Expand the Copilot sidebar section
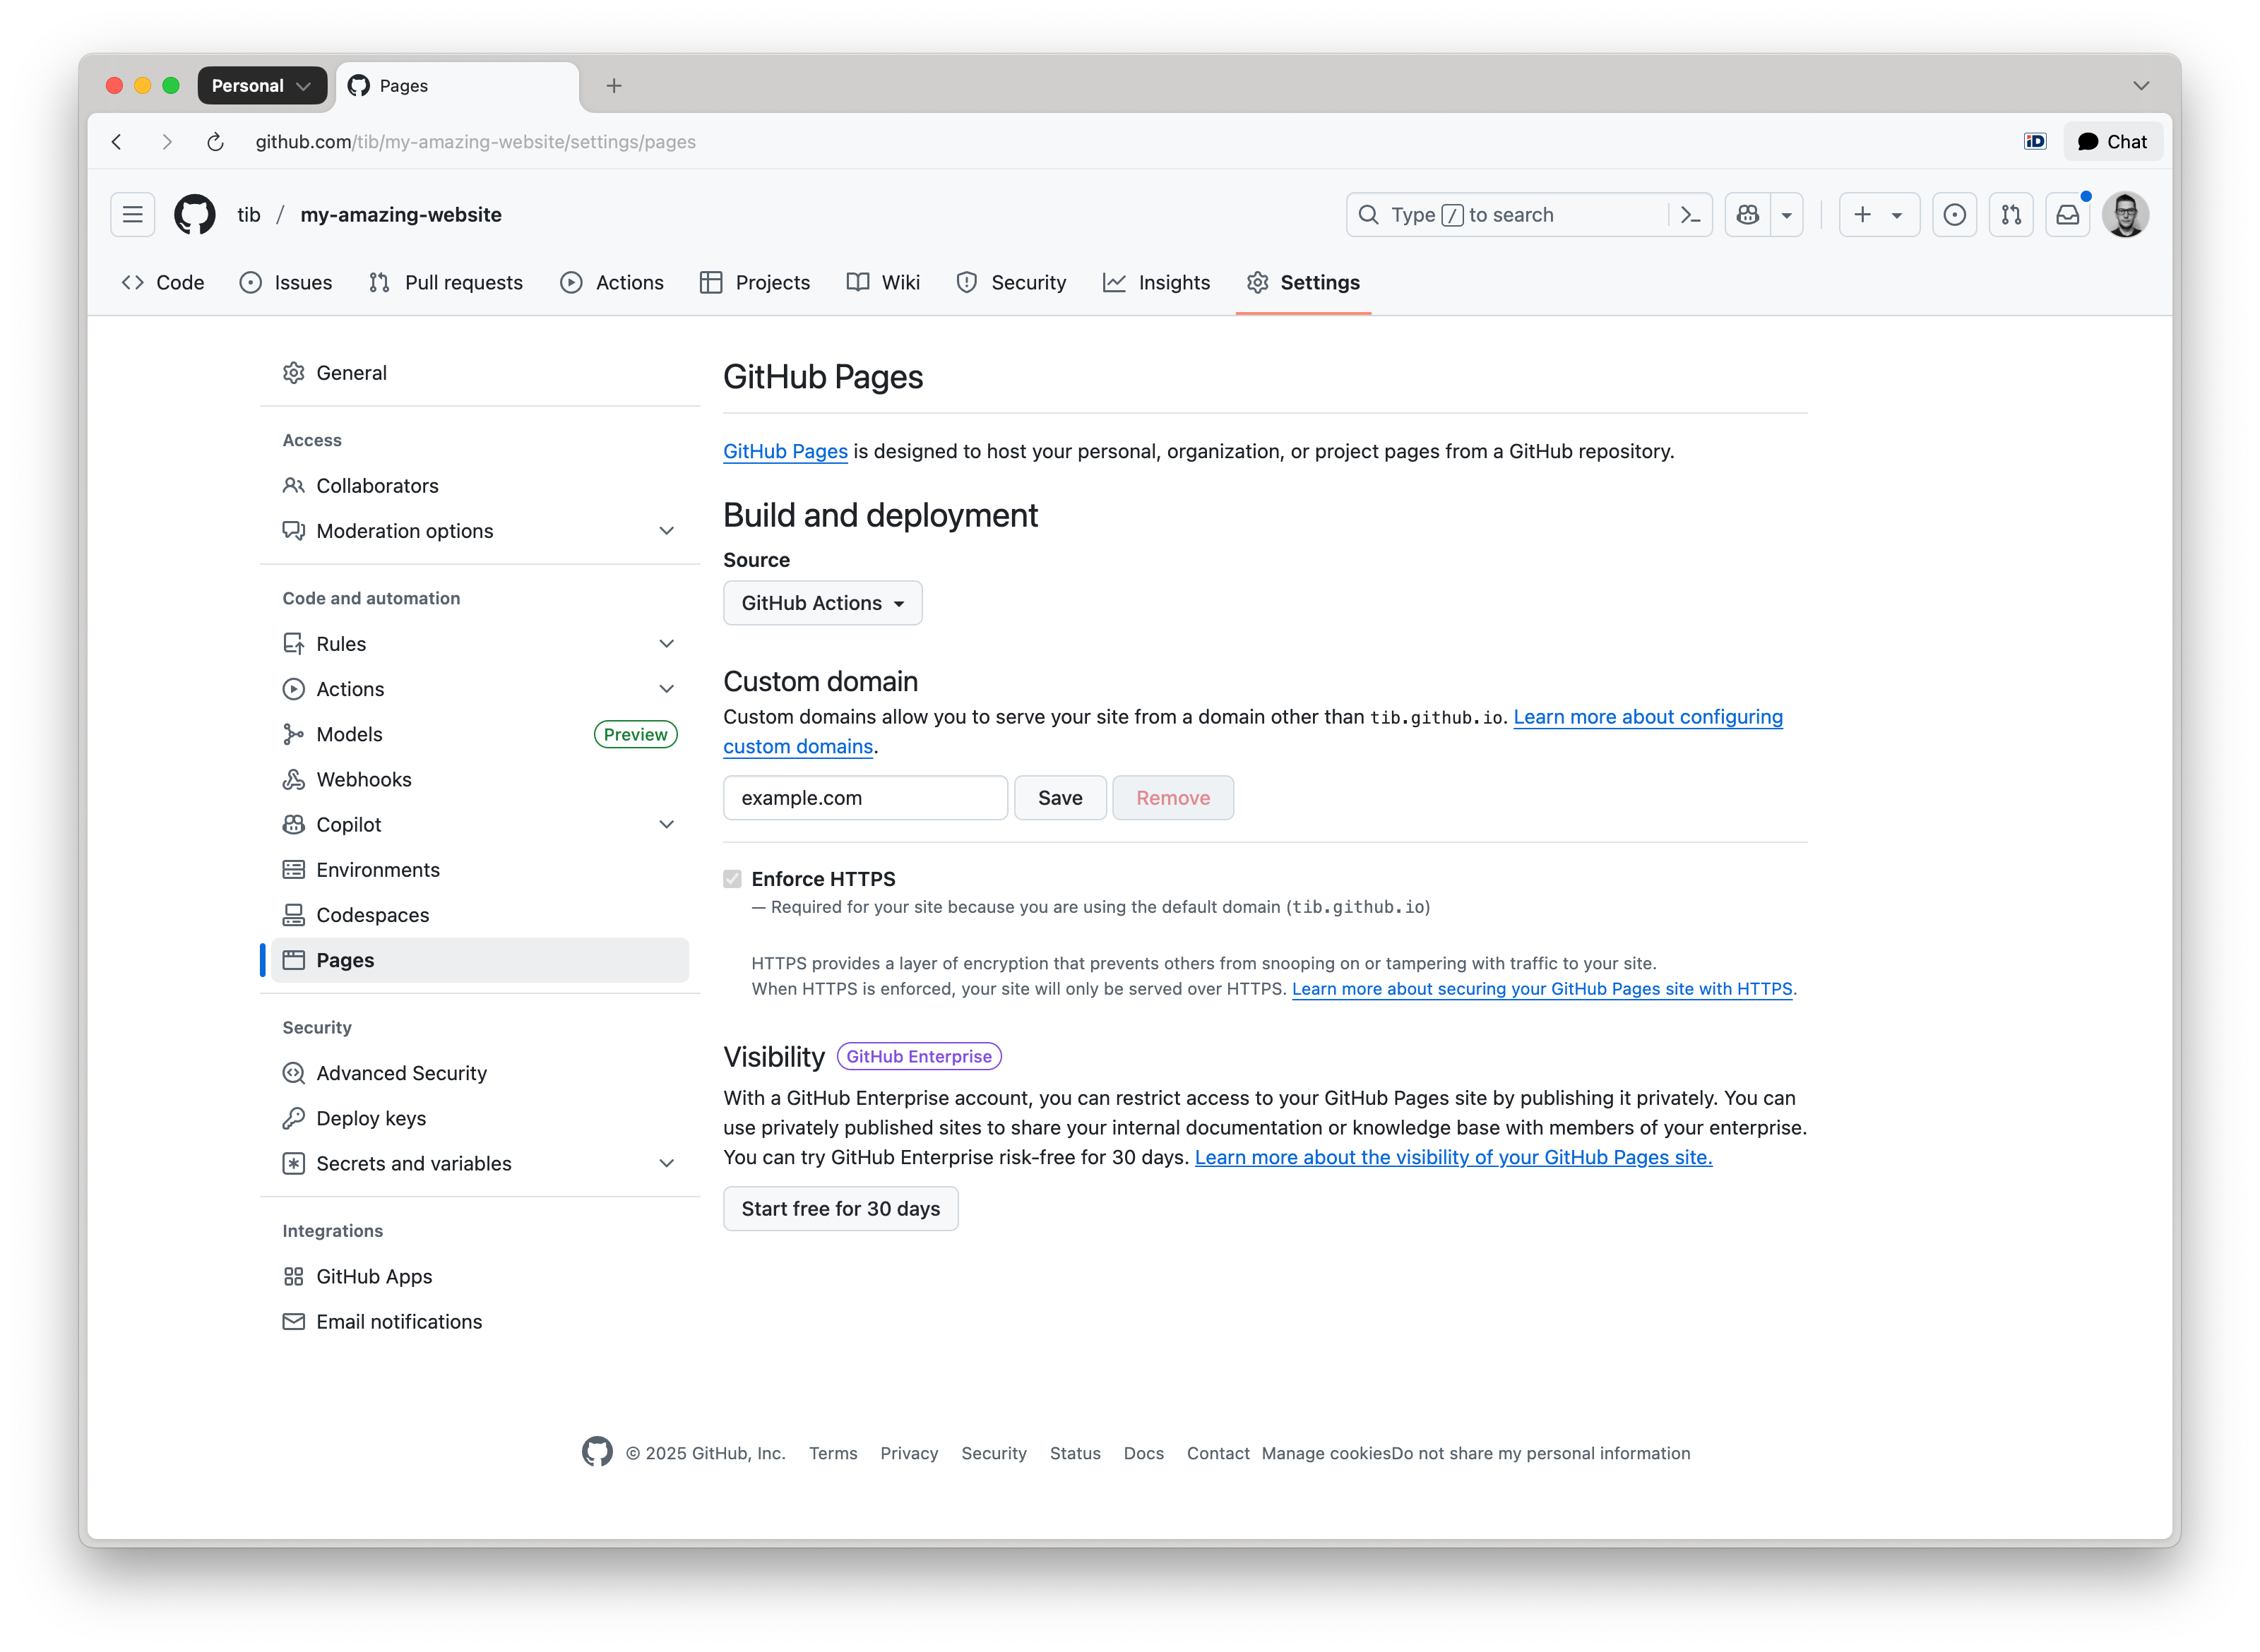Viewport: 2260px width, 1652px height. (666, 825)
